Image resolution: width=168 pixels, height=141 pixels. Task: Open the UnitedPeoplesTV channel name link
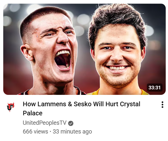(x=45, y=123)
